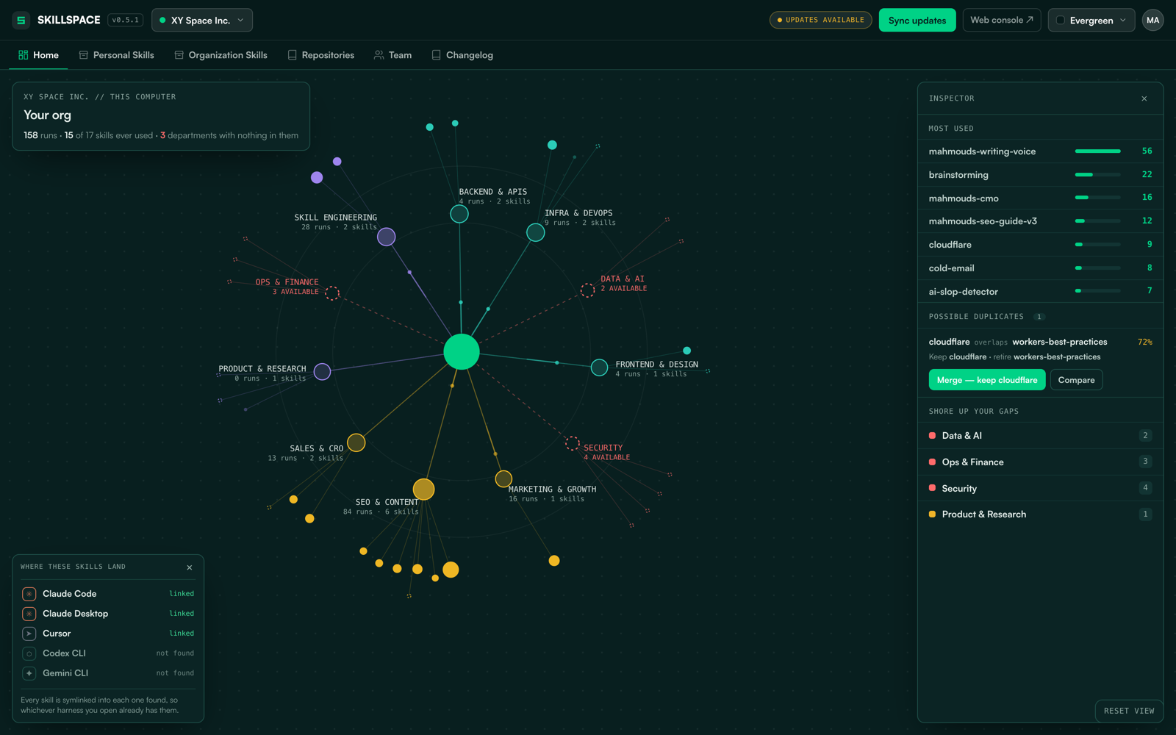The height and width of the screenshot is (735, 1176).
Task: Click the Skillspace logo icon
Action: pos(21,21)
